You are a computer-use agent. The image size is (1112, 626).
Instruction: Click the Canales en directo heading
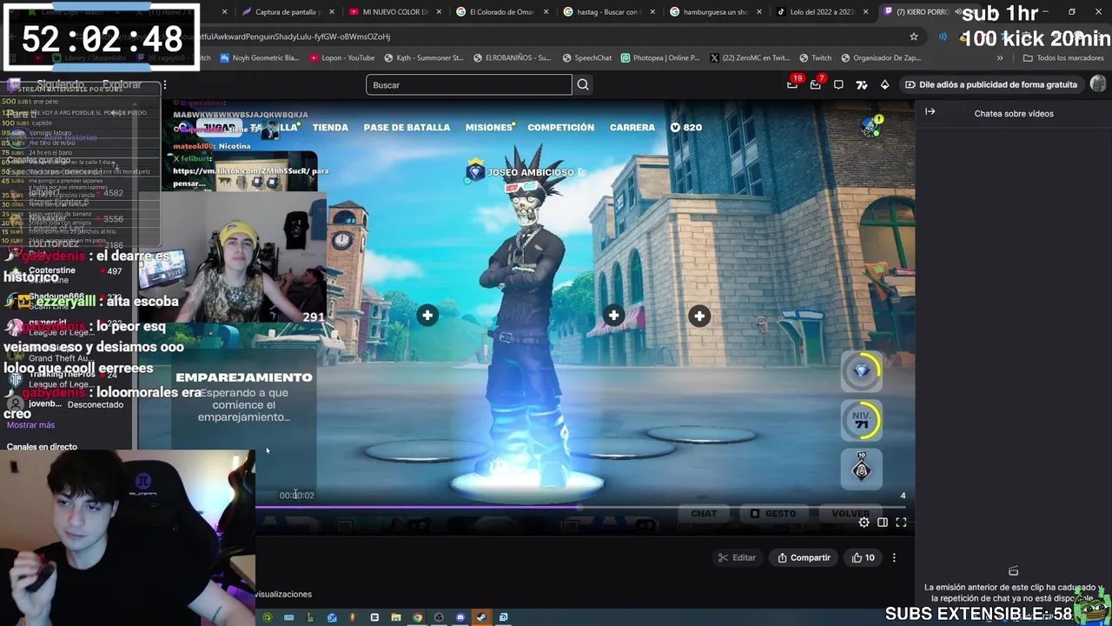tap(42, 447)
